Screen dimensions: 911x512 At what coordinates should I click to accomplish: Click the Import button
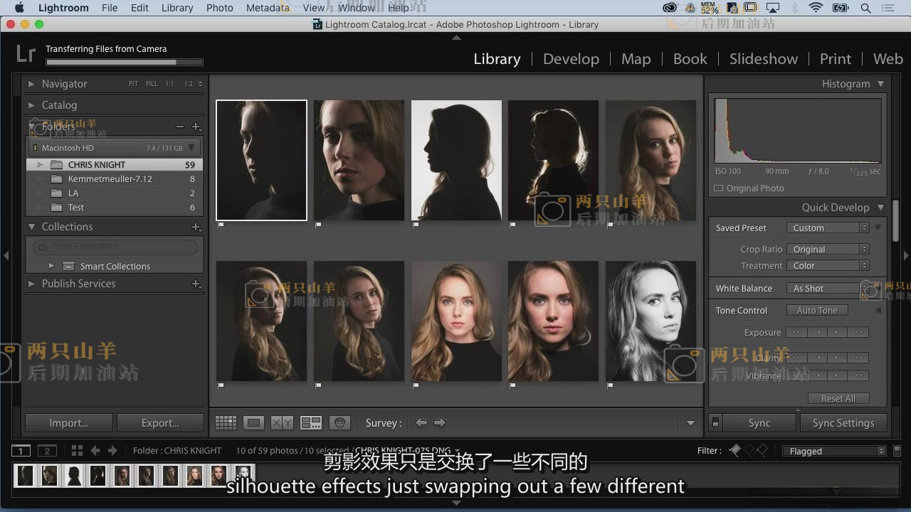pyautogui.click(x=68, y=423)
